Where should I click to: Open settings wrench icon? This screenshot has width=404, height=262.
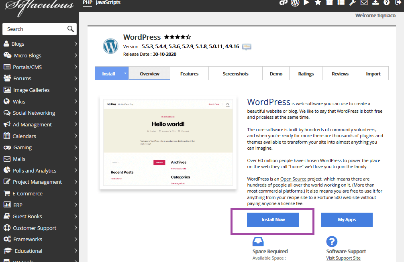click(x=353, y=2)
